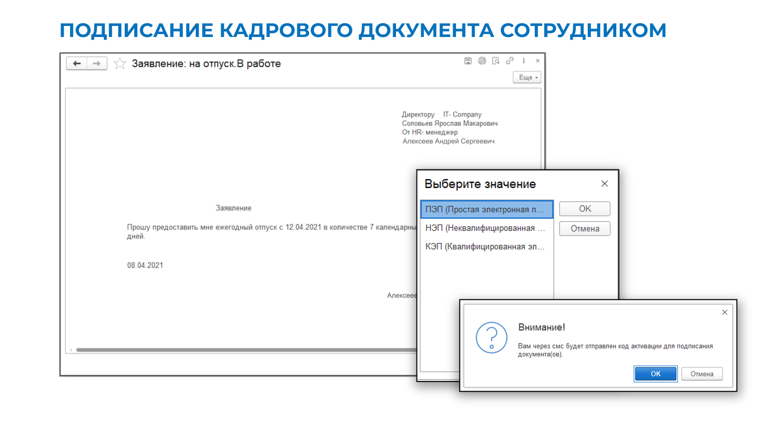This screenshot has height=445, width=757.
Task: Add document to favorites with the star icon
Action: click(120, 63)
